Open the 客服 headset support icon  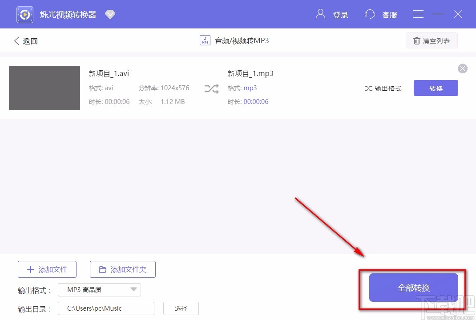(x=370, y=14)
